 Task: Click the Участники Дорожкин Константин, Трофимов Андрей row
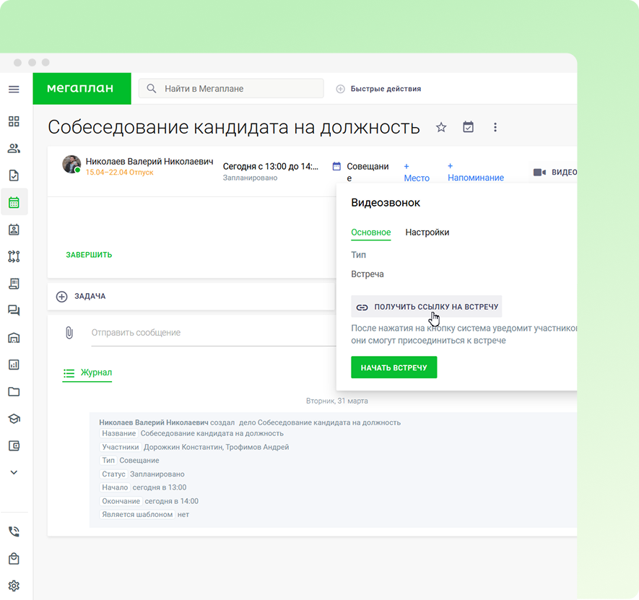194,447
